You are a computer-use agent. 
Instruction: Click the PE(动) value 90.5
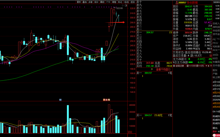(x=209, y=49)
